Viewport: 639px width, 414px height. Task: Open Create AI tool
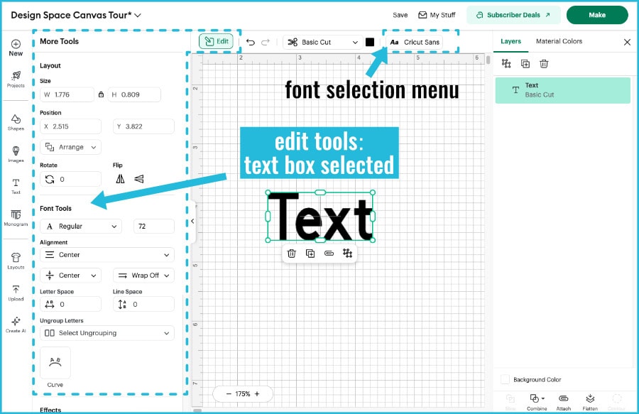point(16,325)
